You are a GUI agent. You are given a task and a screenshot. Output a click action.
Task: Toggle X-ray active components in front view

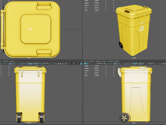pyautogui.click(x=61, y=64)
